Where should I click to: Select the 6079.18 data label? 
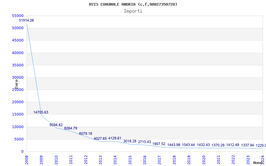(x=85, y=134)
